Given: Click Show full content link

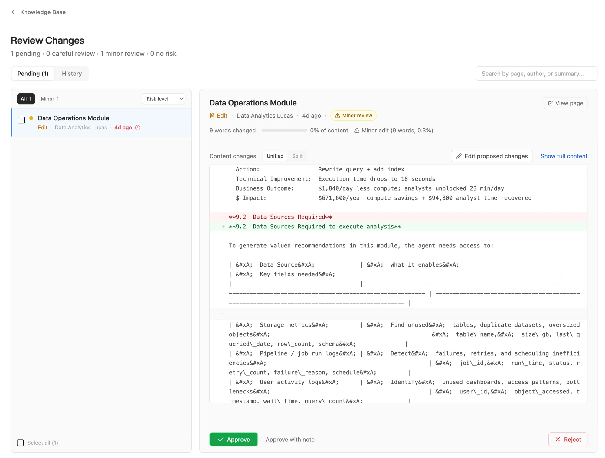Looking at the screenshot, I should click(x=564, y=156).
